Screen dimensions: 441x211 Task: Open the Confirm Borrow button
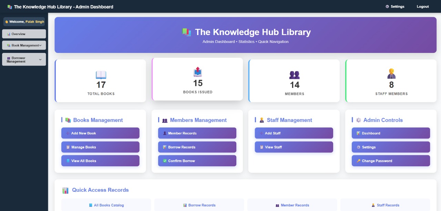point(197,161)
